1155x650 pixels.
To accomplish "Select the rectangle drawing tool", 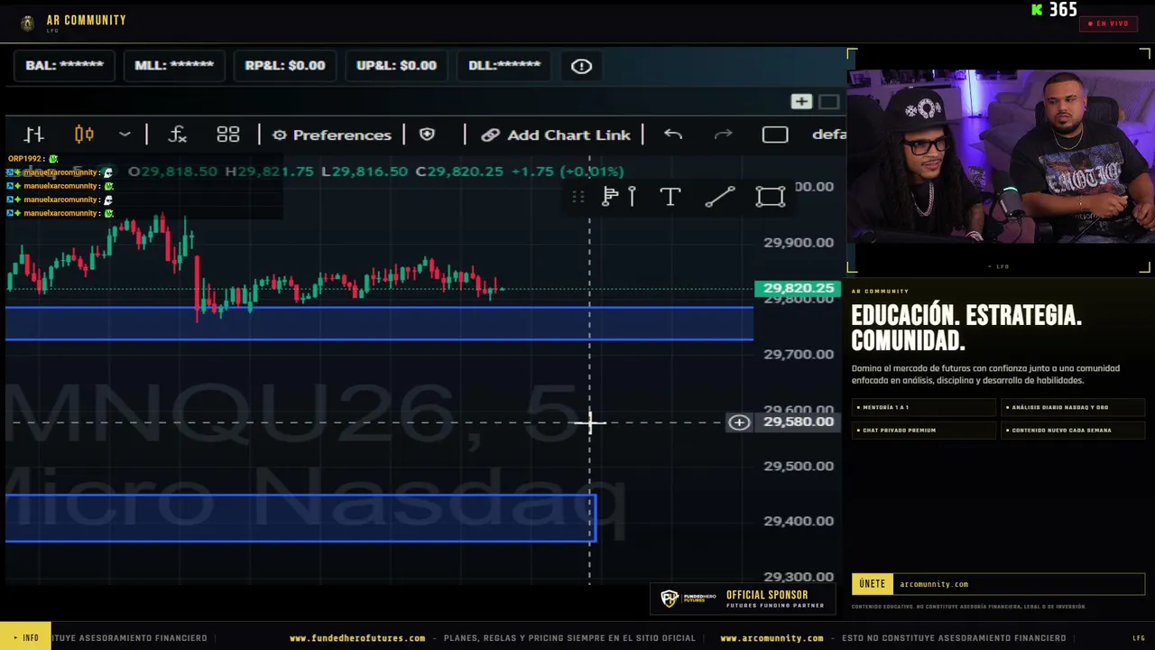I will pos(771,197).
